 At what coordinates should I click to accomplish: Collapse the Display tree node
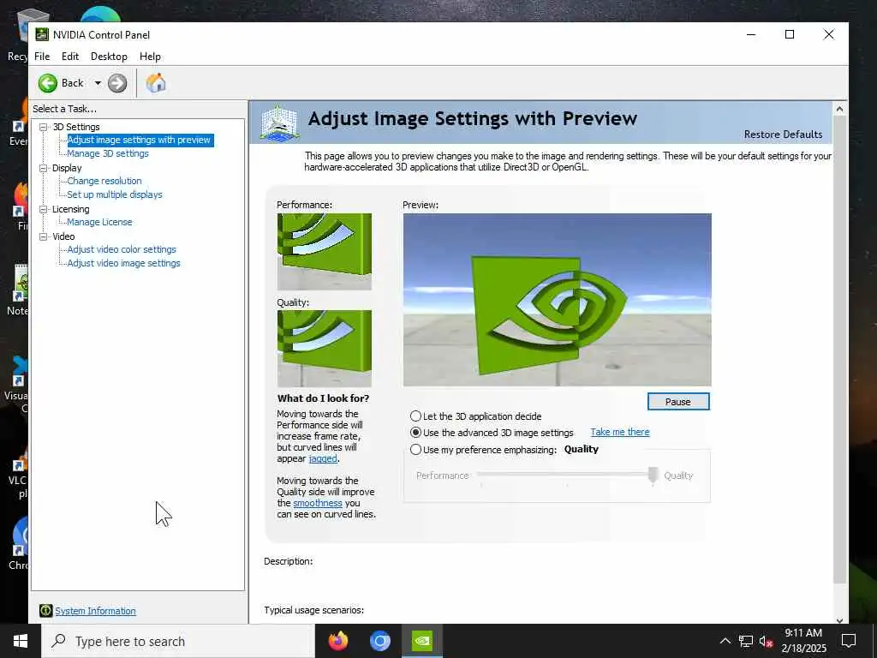pos(43,168)
